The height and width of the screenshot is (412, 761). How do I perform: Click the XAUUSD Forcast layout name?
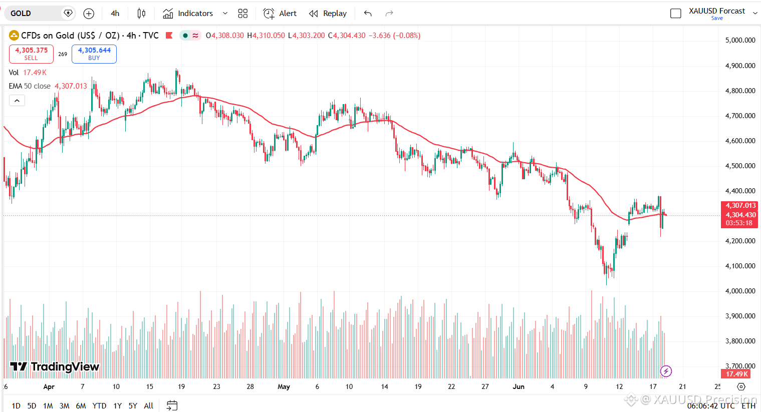(x=717, y=11)
